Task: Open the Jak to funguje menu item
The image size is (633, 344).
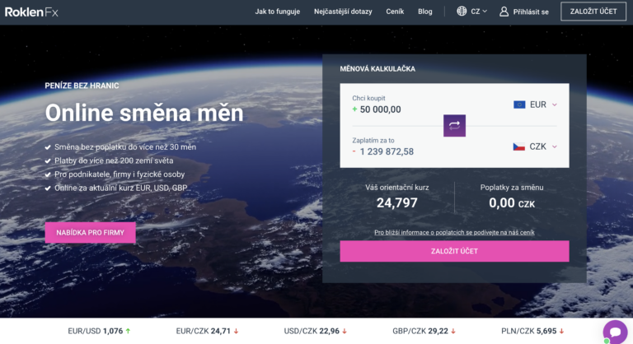Action: pos(278,12)
